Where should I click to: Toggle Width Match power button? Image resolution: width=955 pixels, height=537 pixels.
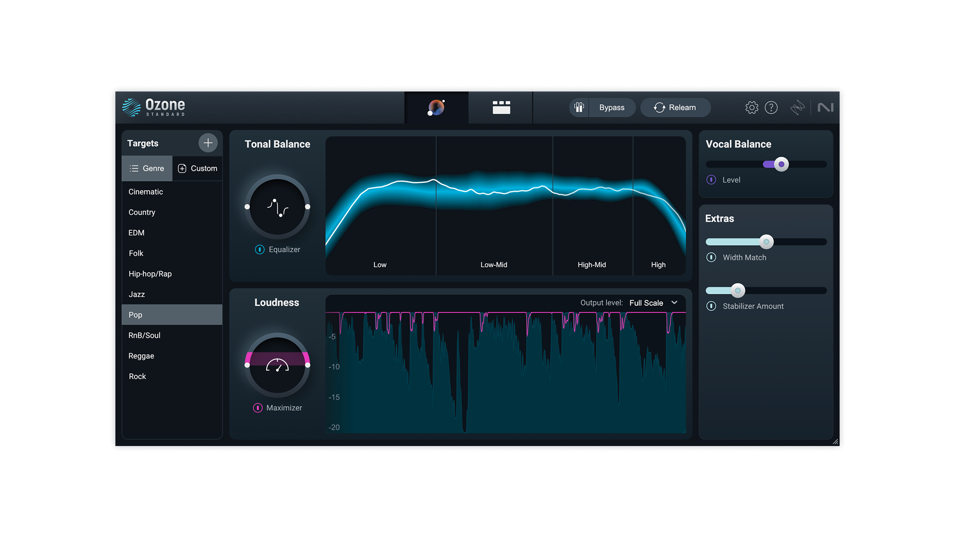(711, 258)
